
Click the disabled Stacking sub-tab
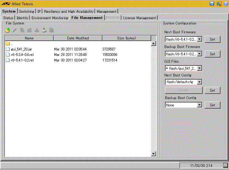113,18
